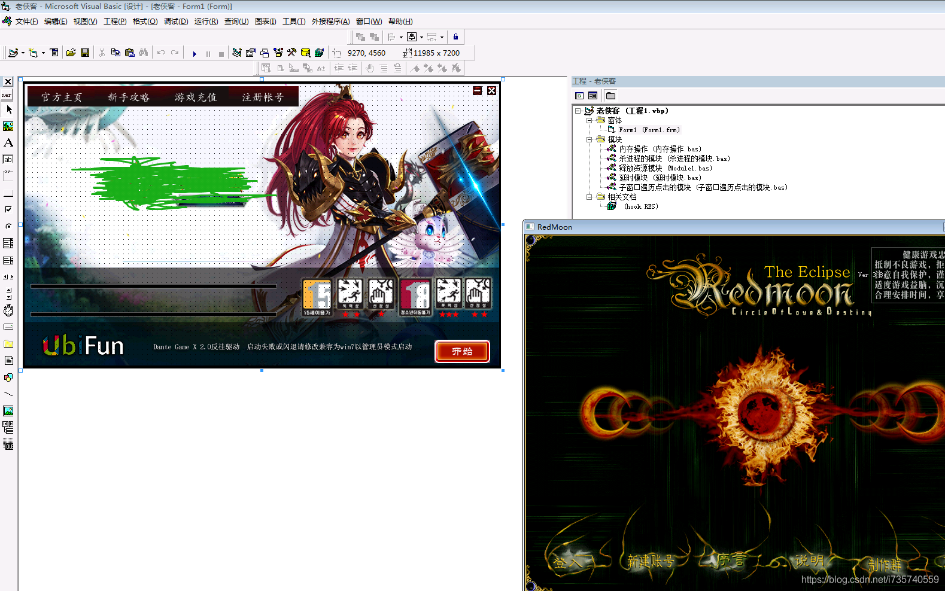Collapse the 模块 folder in project tree

point(589,139)
